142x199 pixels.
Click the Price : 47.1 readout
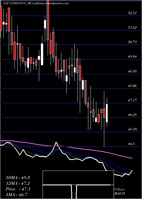[x=18, y=189]
